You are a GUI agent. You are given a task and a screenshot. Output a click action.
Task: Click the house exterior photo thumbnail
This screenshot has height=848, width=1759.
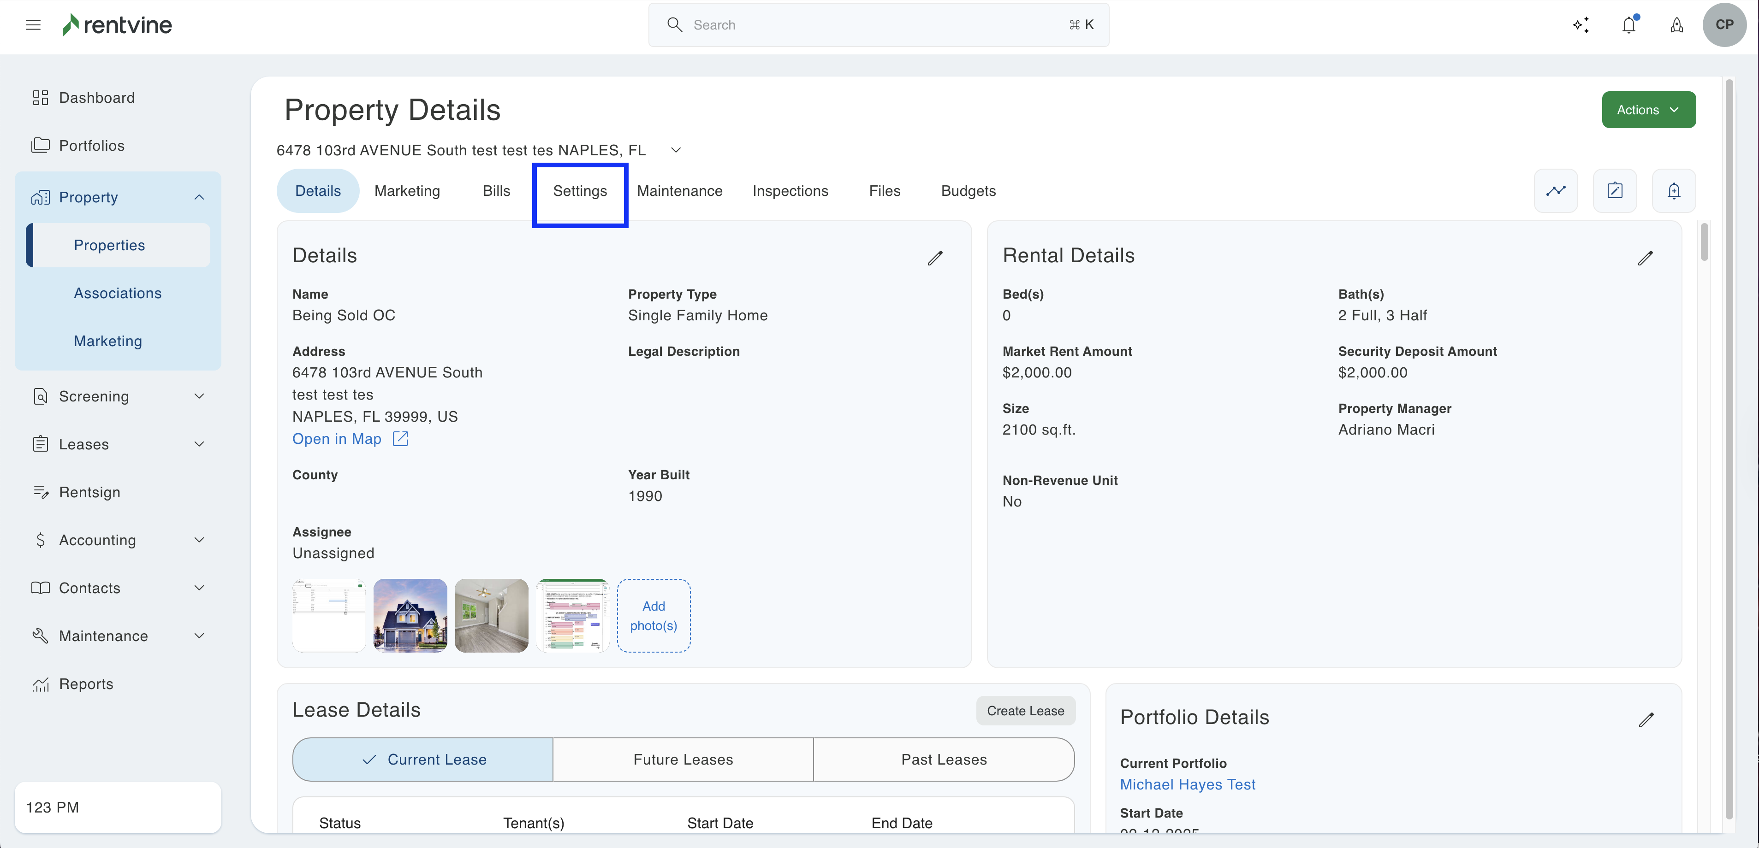410,615
